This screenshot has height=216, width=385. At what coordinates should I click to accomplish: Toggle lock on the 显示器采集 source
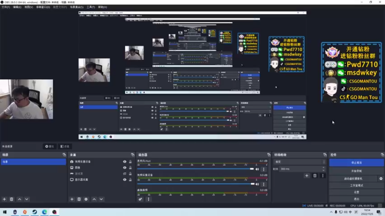tap(130, 180)
